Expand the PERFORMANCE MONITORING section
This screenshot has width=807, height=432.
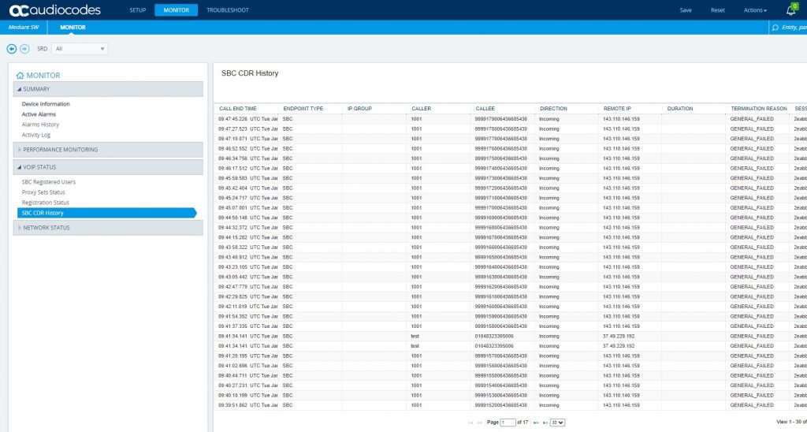108,149
